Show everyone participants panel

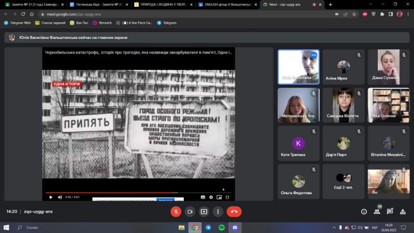[x=377, y=212]
